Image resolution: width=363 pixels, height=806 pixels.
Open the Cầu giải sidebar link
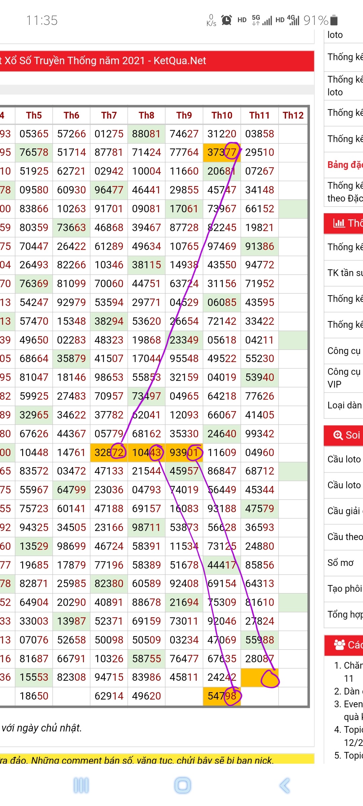(345, 511)
